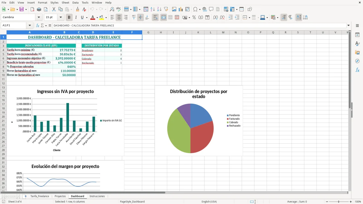363x204 pixels.
Task: Open the Function Wizard icon
Action: [x=38, y=25]
